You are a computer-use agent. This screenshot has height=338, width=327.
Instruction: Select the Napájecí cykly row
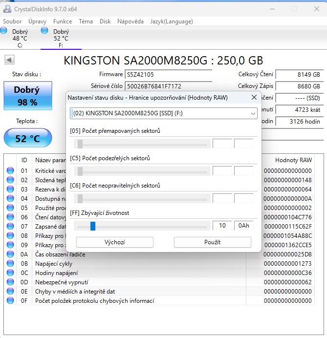159,263
